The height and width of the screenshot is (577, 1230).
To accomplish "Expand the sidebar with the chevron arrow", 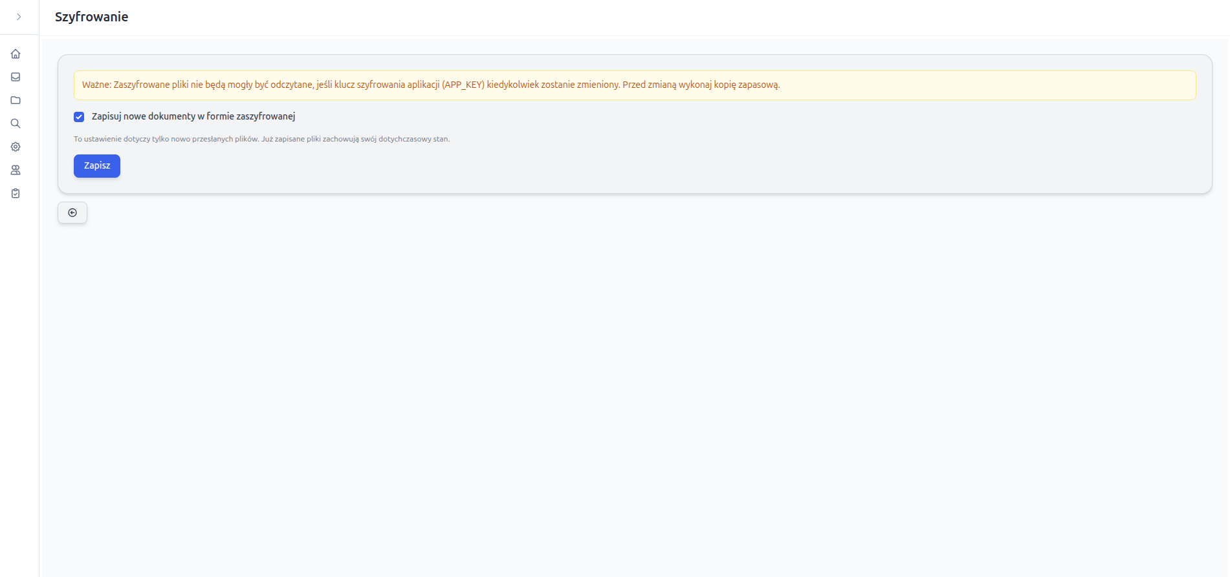I will pyautogui.click(x=19, y=17).
